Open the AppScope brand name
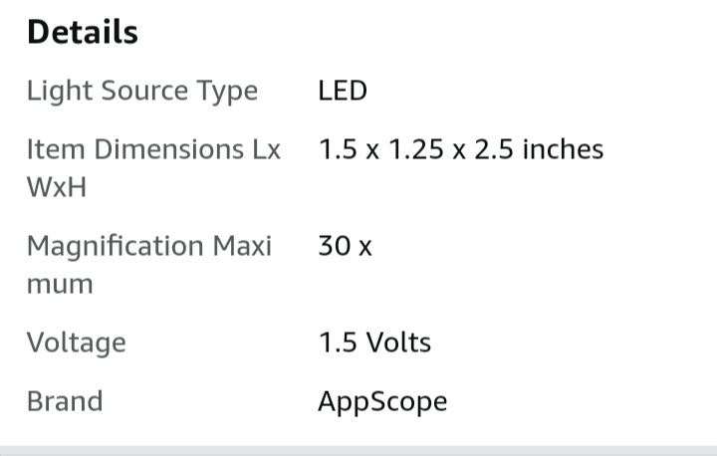This screenshot has width=717, height=456. [382, 401]
